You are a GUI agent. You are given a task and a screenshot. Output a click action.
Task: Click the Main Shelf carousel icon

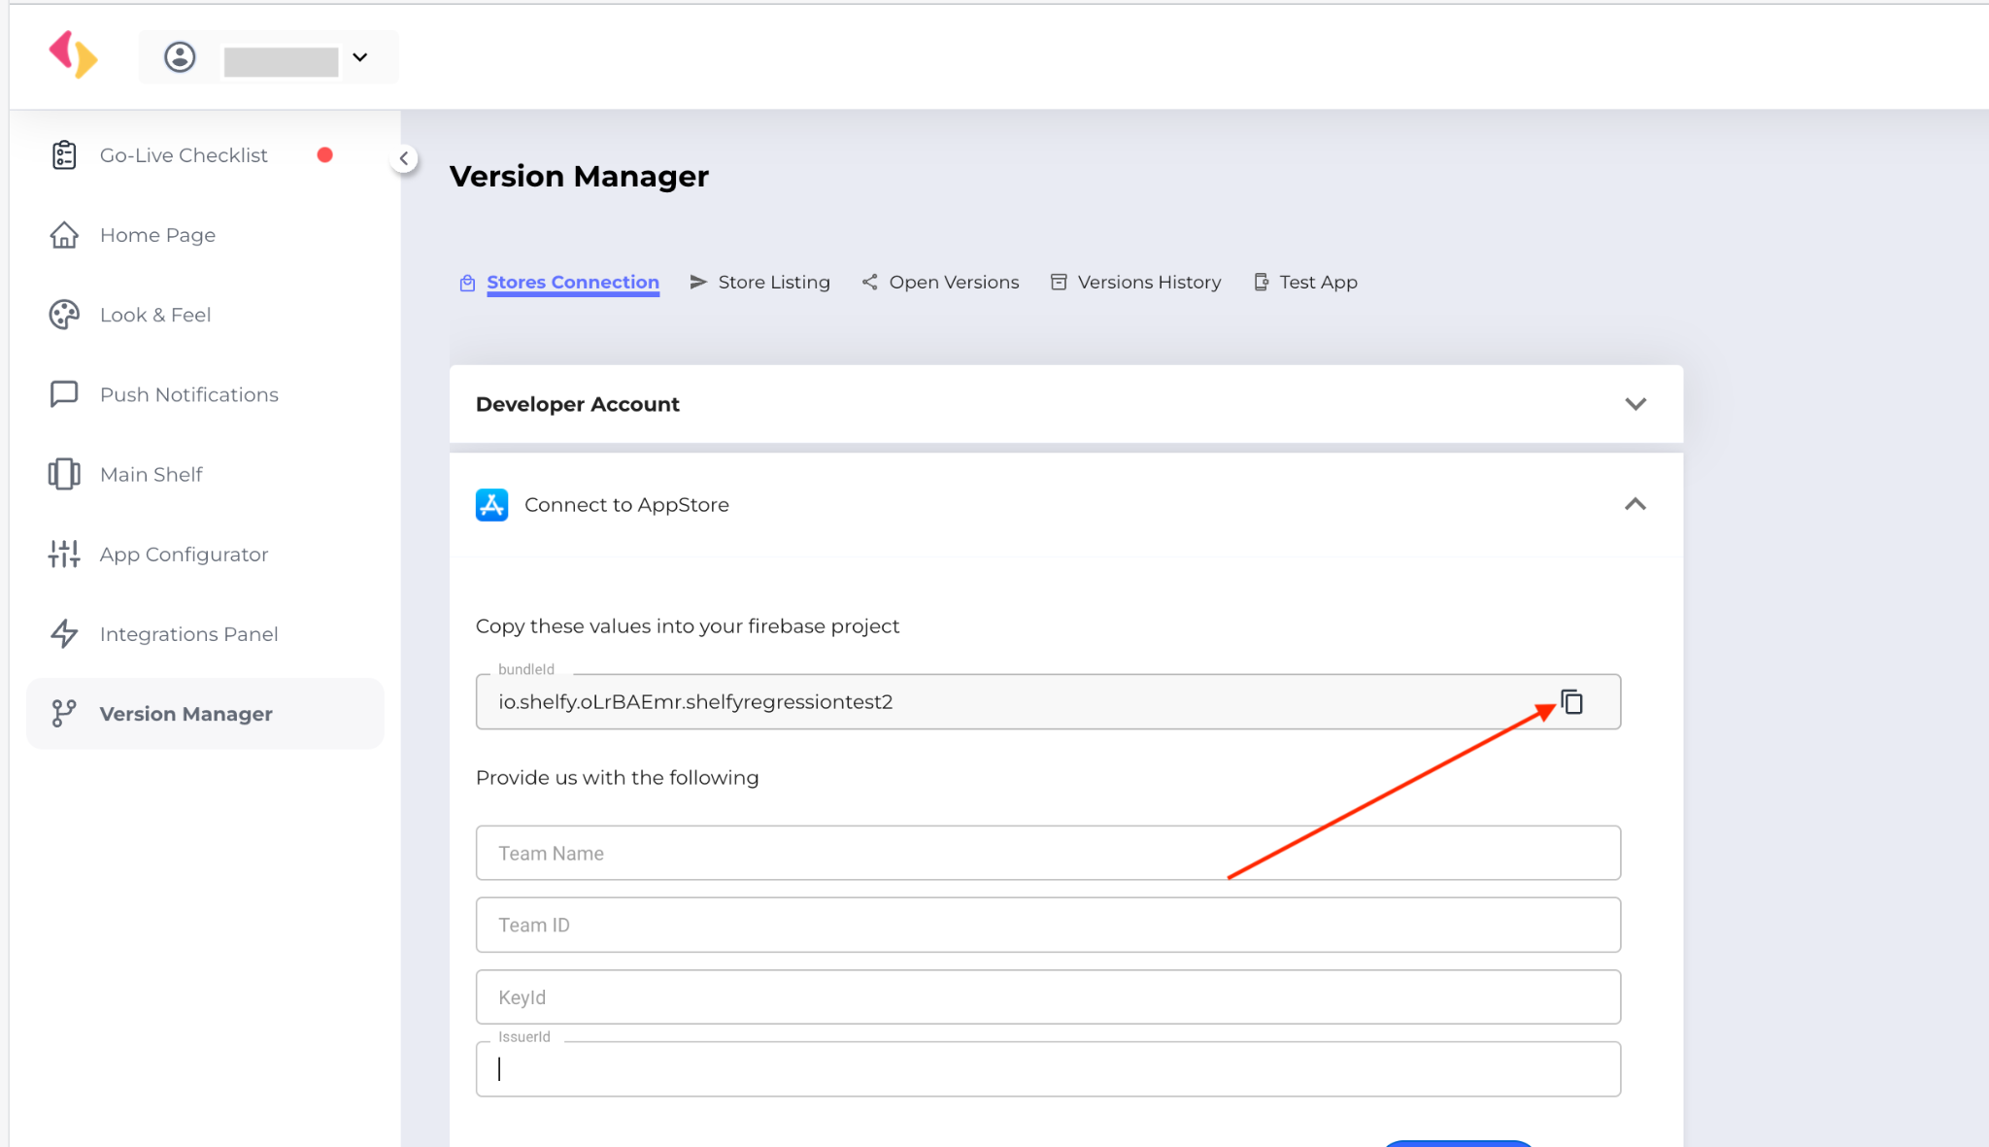[64, 474]
